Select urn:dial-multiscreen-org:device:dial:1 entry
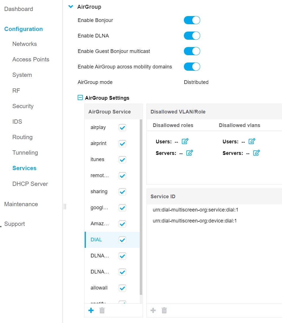 [195, 221]
